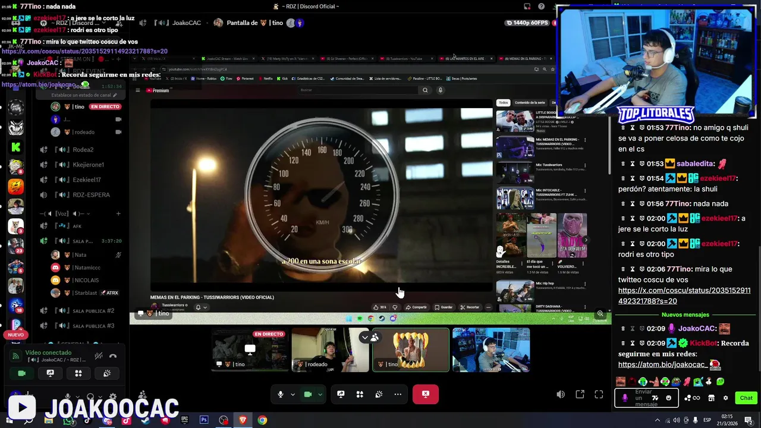Image resolution: width=761 pixels, height=428 pixels.
Task: Share screen from Vídeo conectado panel
Action: (50, 373)
